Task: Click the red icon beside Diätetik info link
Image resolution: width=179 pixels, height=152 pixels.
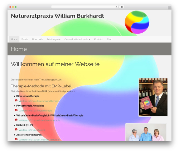Action: [x=16, y=129]
